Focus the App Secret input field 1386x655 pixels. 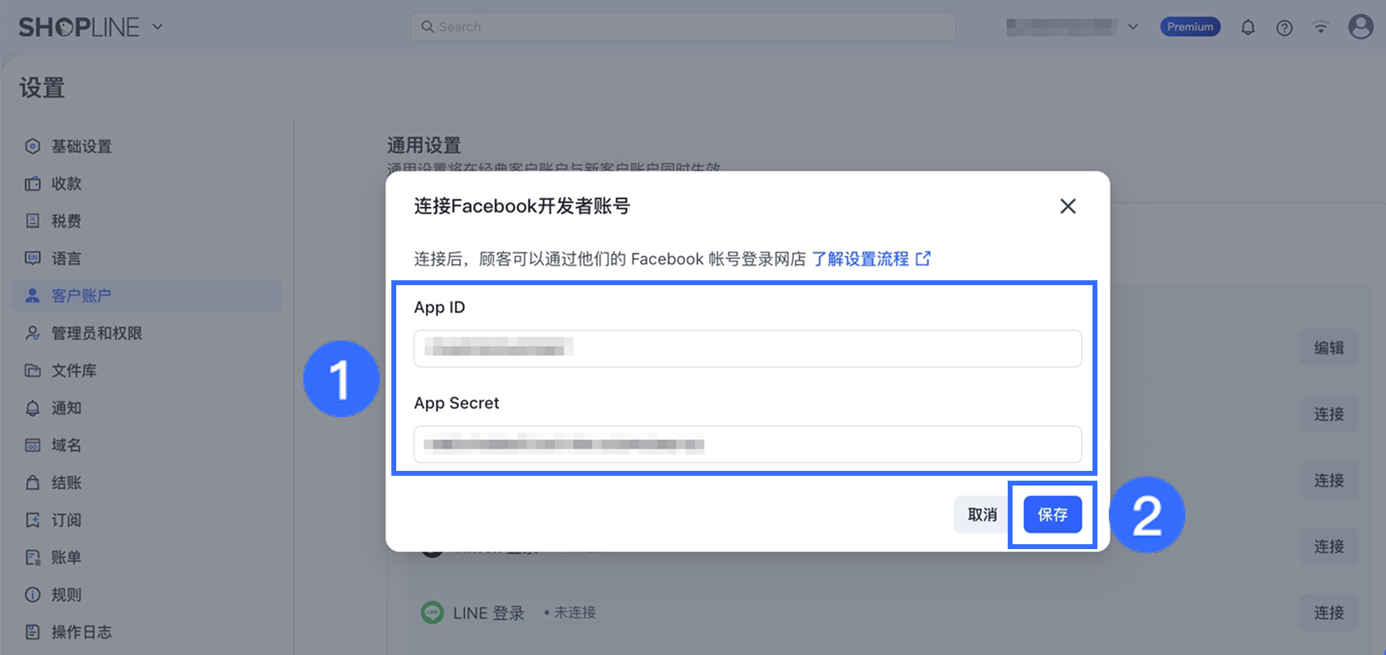[x=747, y=445]
